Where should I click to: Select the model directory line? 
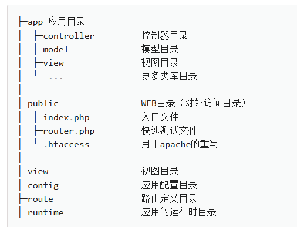point(56,49)
